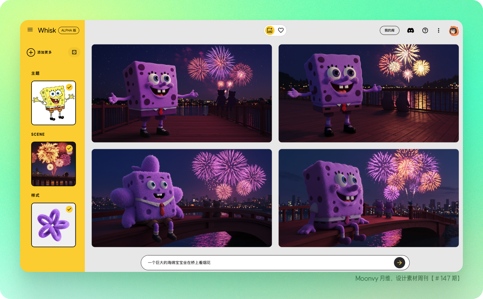Image resolution: width=483 pixels, height=299 pixels.
Task: Open the hamburger menu next to Whisk
Action: tap(30, 30)
